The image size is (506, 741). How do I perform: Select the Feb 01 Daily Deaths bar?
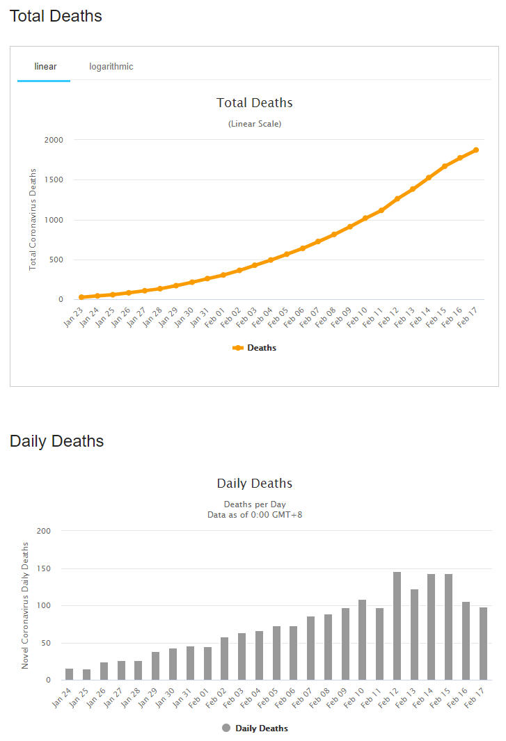click(207, 663)
